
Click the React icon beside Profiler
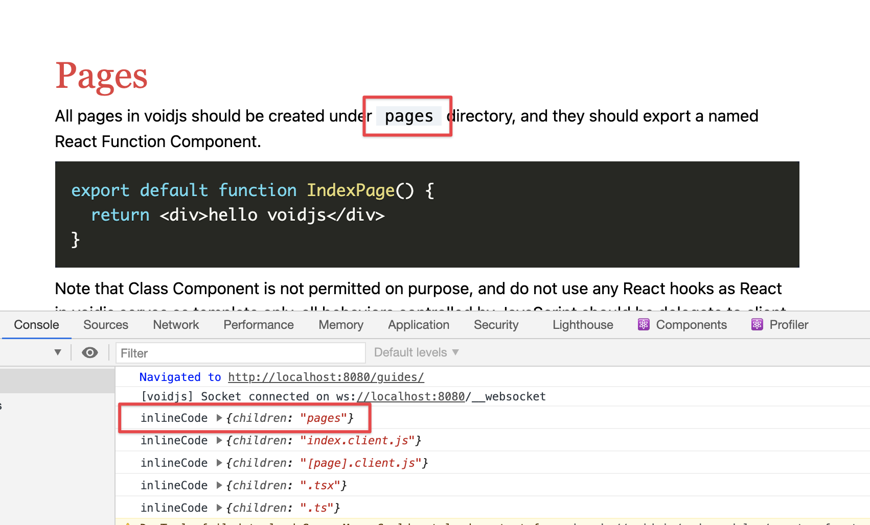(757, 325)
